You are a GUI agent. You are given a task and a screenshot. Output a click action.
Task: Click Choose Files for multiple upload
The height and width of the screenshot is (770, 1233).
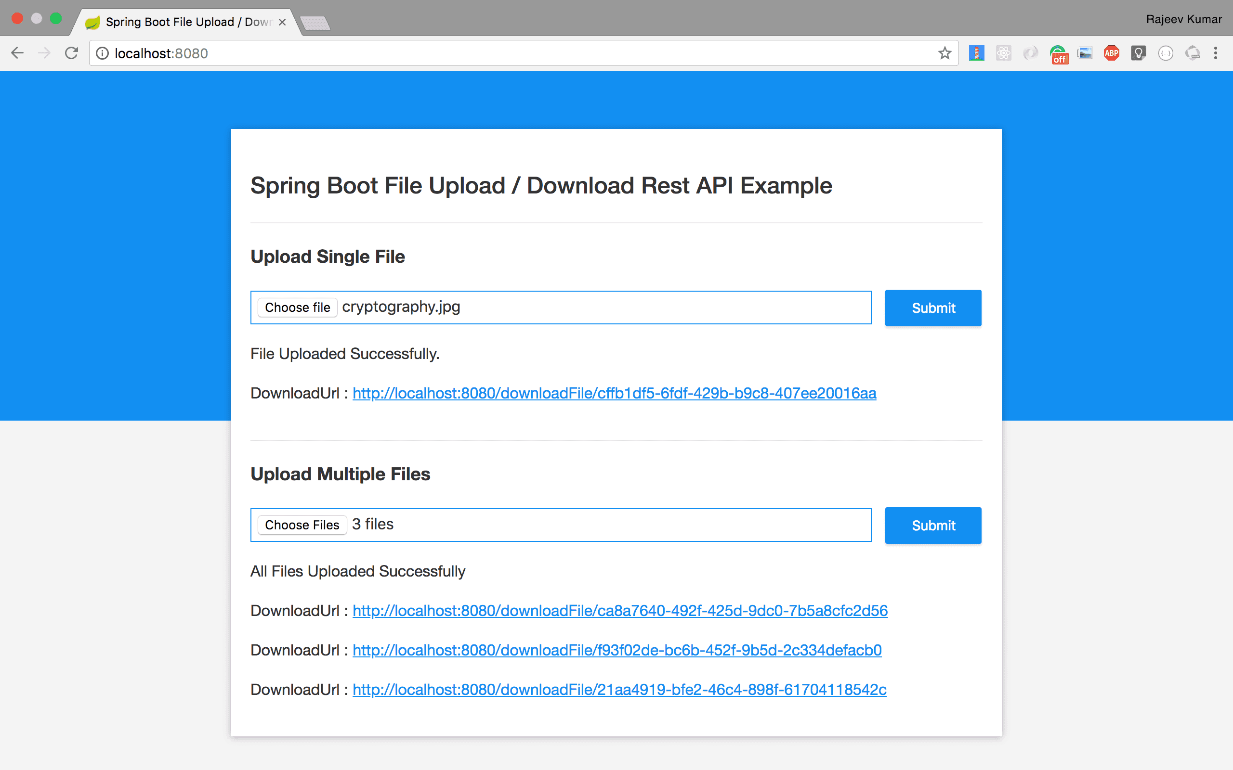pos(302,525)
